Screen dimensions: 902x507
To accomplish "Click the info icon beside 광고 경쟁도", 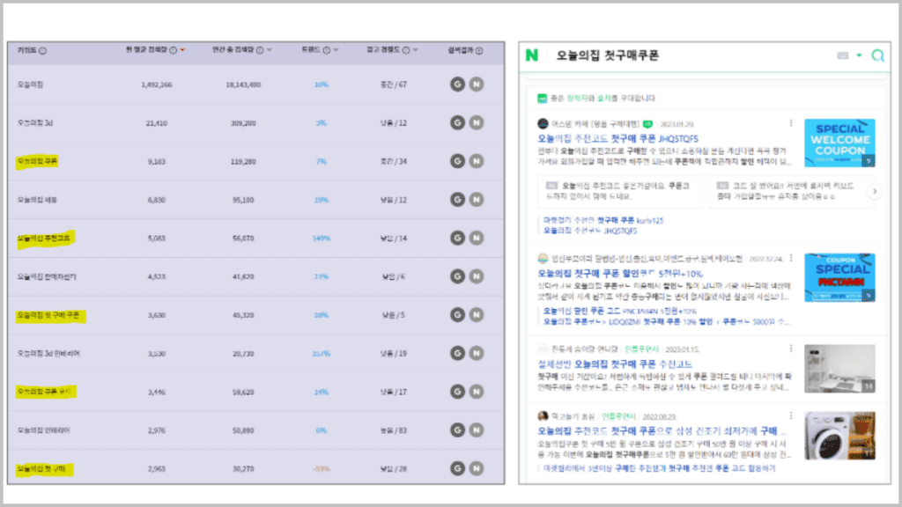I will click(406, 50).
